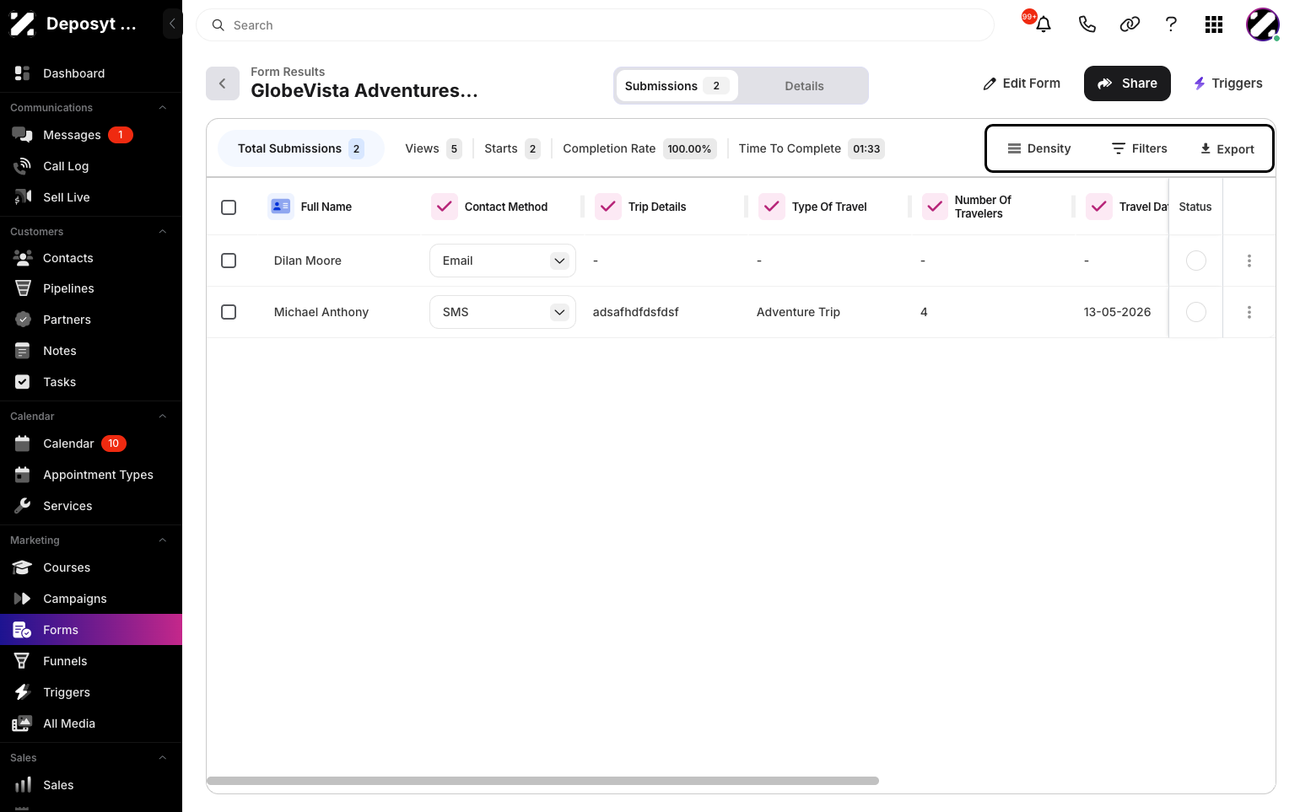Open row actions menu for Michael Anthony
Viewport: 1300px width, 812px height.
click(1249, 312)
